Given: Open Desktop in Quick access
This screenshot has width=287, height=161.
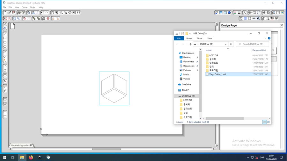Looking at the screenshot, I should tap(187, 57).
